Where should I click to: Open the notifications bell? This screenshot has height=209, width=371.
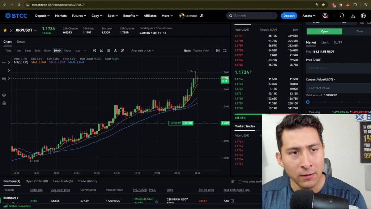[342, 16]
